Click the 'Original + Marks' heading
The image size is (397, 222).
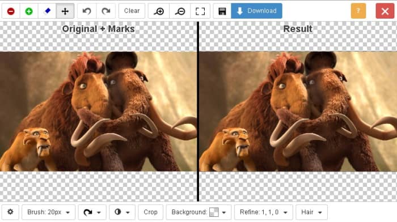click(x=98, y=29)
